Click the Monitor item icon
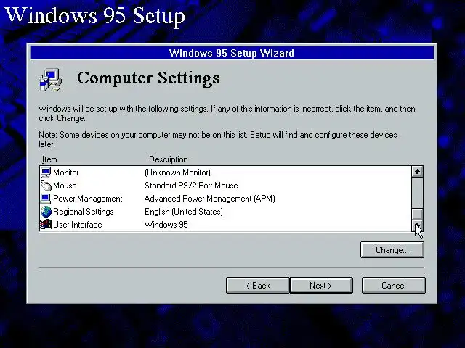The image size is (465, 348). pos(46,173)
